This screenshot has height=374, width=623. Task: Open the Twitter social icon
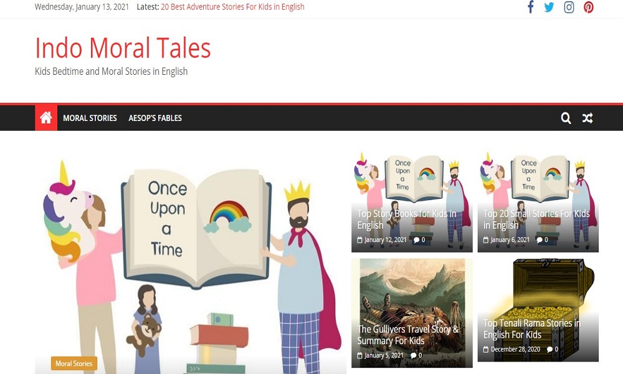(x=549, y=7)
